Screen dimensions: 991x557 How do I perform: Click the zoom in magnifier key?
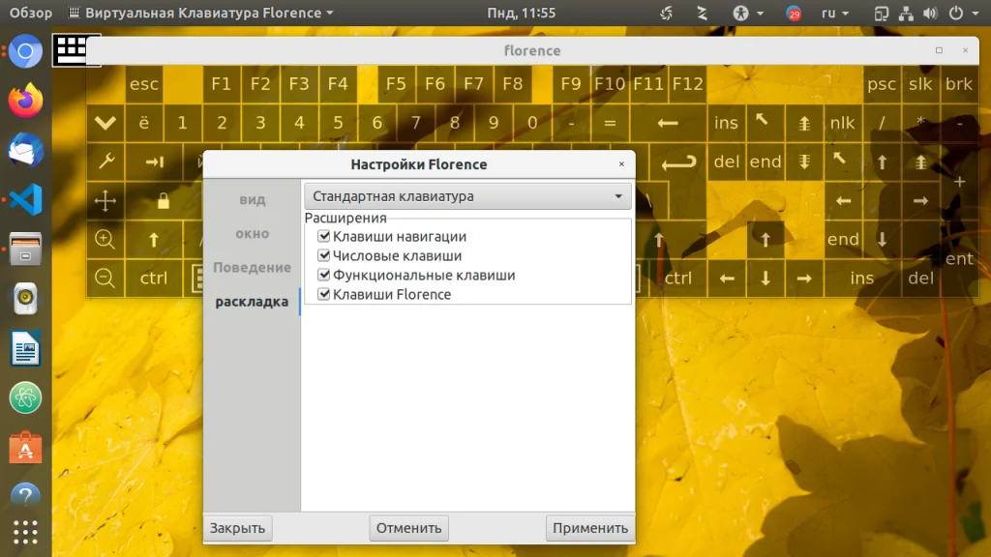coord(105,240)
